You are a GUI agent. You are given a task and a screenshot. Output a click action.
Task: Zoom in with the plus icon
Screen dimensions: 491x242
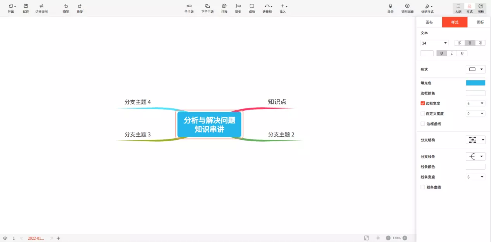[405, 238]
